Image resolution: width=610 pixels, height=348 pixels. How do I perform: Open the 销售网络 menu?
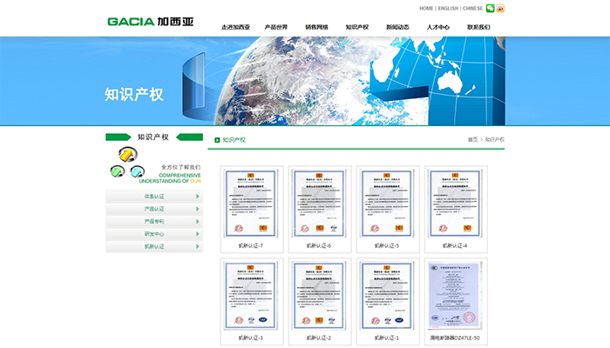(x=316, y=27)
